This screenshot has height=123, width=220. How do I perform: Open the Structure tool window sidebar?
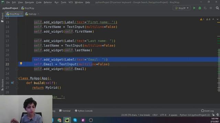(x=2, y=84)
